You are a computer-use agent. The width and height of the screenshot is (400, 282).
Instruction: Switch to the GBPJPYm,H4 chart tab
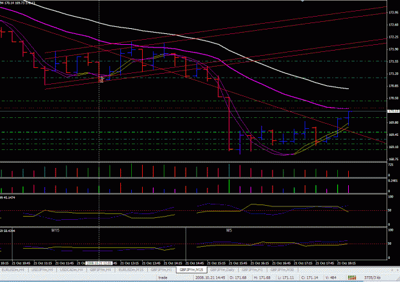click(x=100, y=270)
